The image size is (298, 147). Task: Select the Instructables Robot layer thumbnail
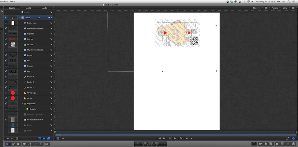[13, 120]
